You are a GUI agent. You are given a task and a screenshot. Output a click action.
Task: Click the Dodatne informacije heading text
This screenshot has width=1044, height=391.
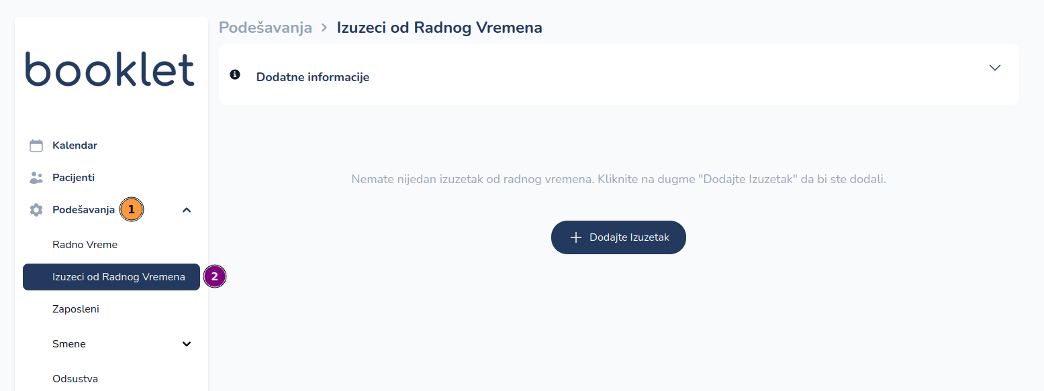(x=313, y=77)
